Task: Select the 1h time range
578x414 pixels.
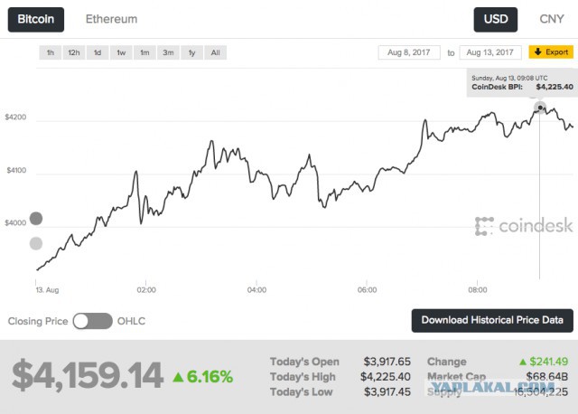Action: pos(51,52)
